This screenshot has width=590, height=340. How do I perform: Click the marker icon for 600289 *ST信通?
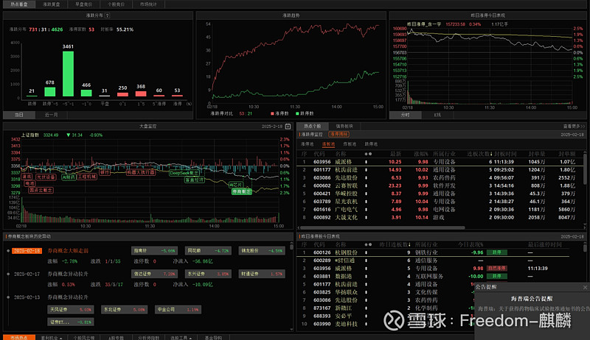(x=366, y=261)
